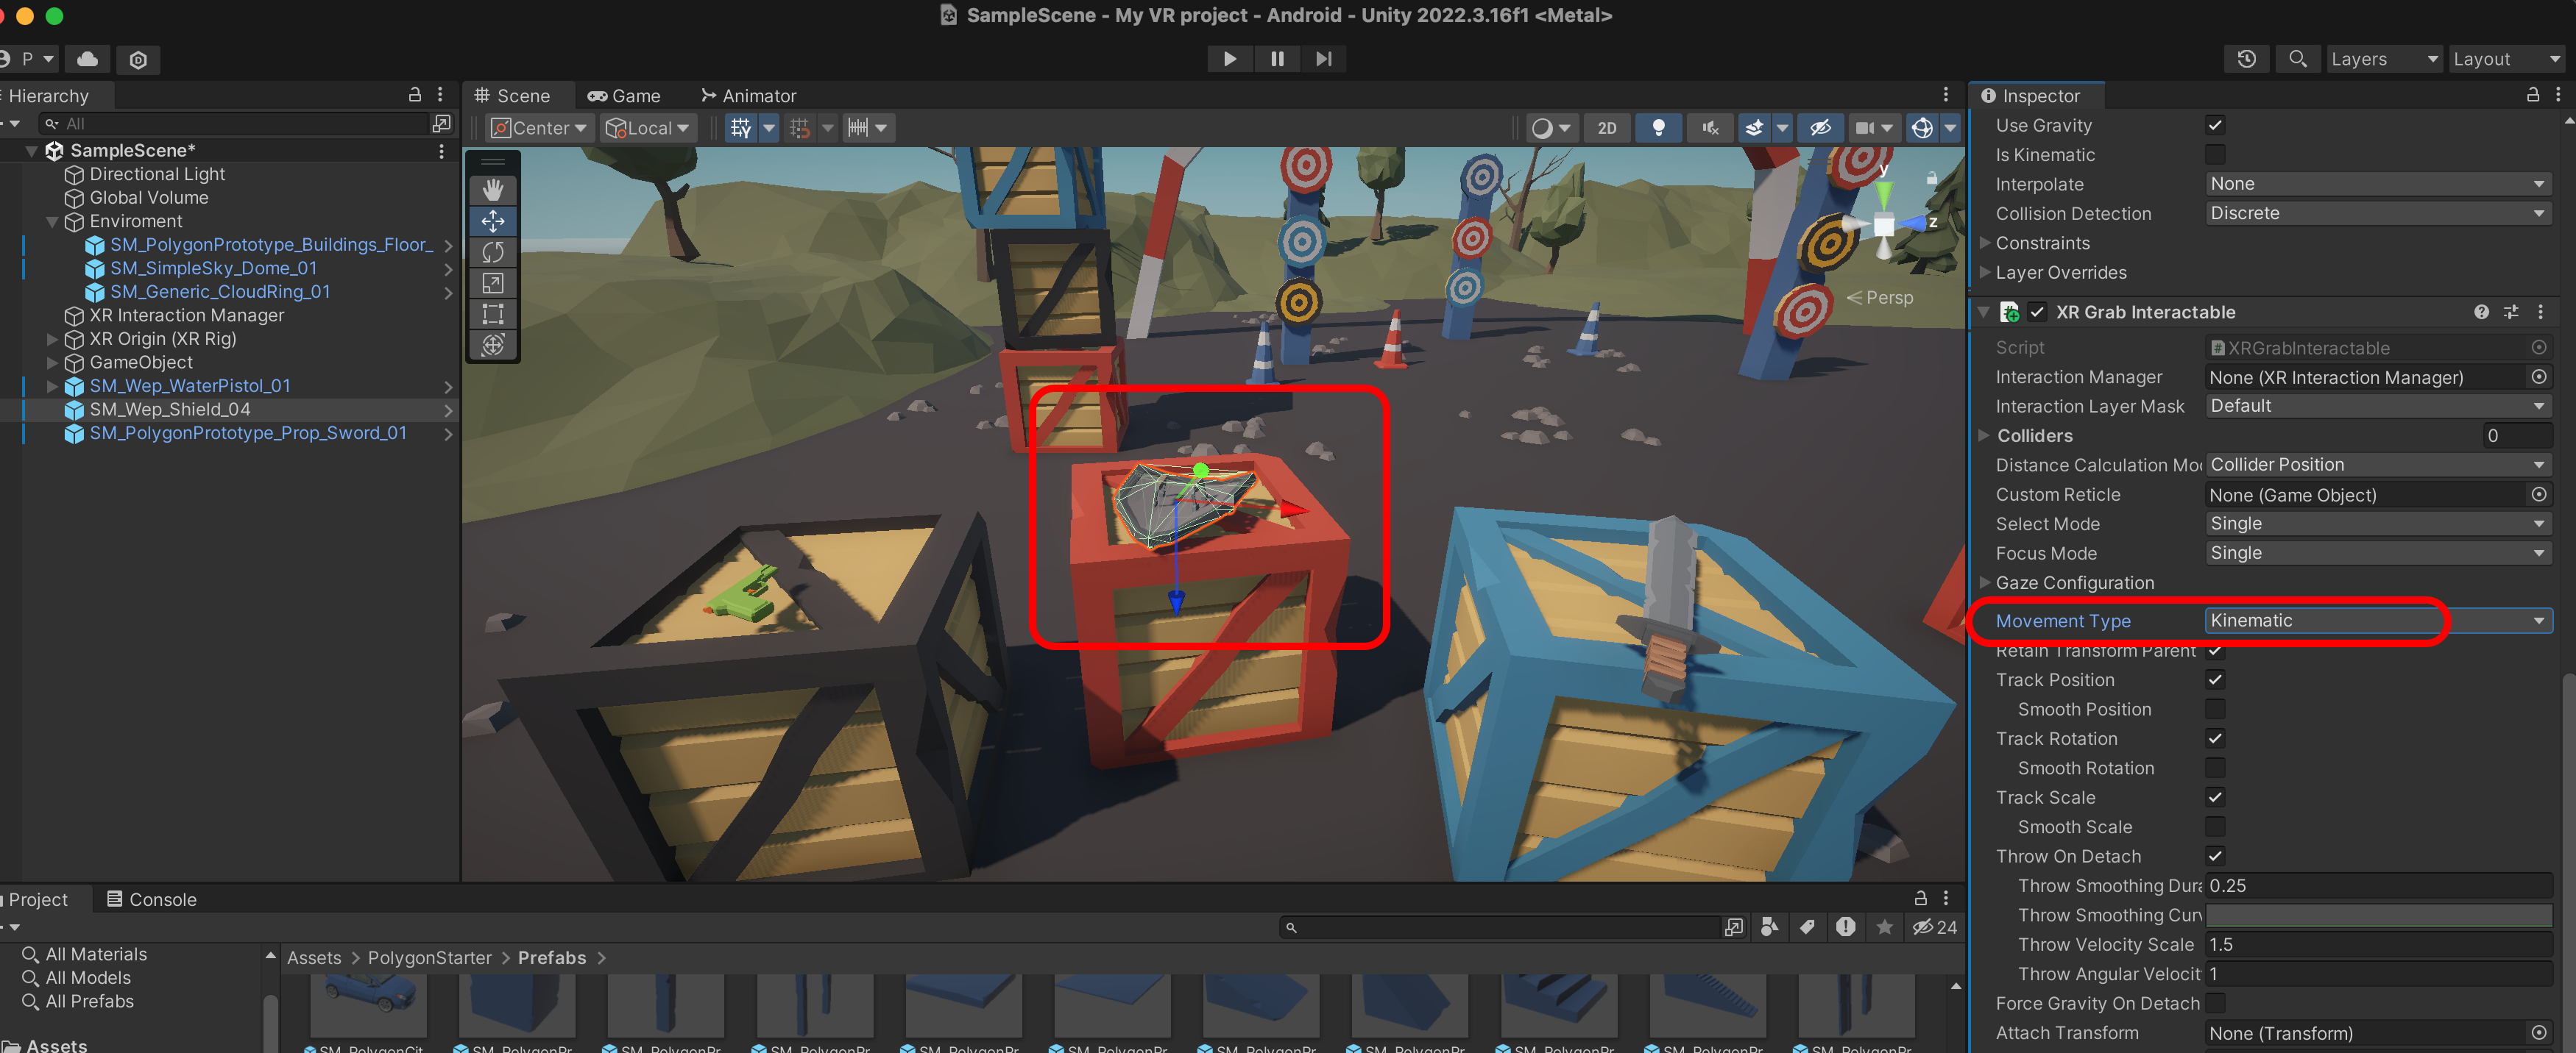
Task: Open the Layers dropdown button
Action: (2383, 59)
